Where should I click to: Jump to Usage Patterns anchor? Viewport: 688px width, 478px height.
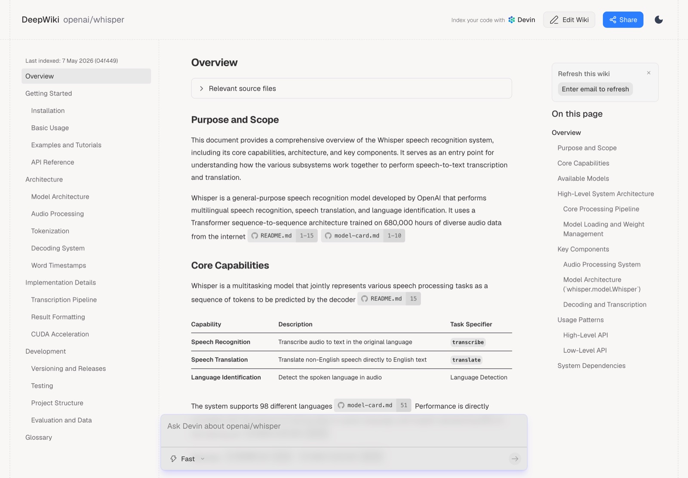(x=580, y=320)
